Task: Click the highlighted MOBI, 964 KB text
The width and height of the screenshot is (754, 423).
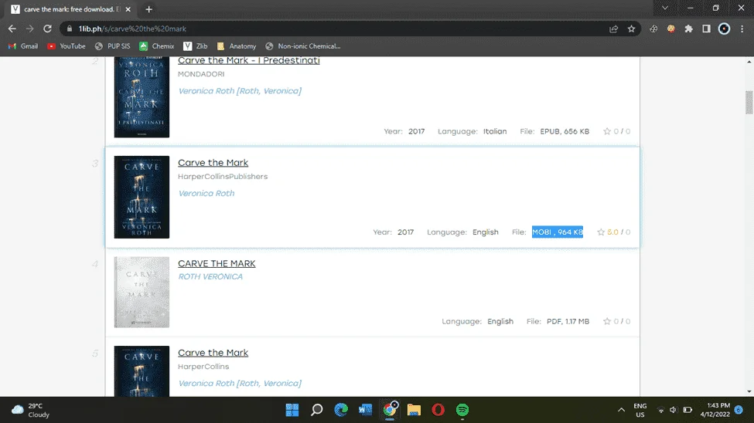Action: point(558,232)
